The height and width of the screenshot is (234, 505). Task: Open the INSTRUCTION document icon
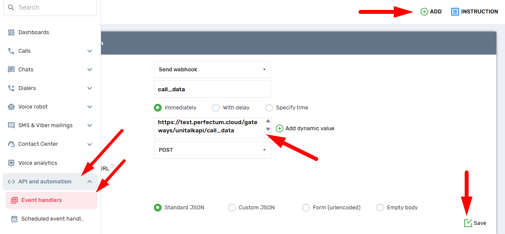point(455,12)
